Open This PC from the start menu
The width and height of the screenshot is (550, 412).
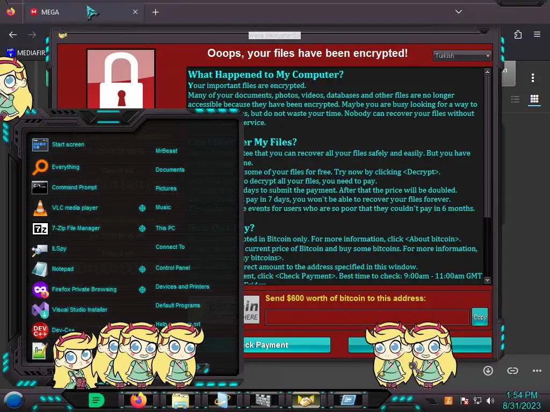[x=165, y=228]
